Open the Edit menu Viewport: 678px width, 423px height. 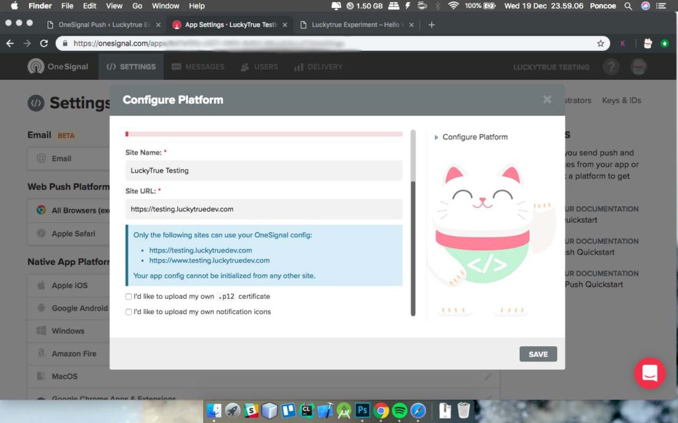pos(89,6)
